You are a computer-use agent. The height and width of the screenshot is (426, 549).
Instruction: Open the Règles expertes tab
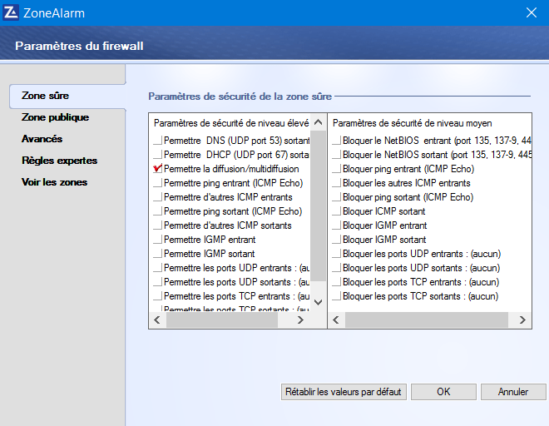[x=60, y=161]
